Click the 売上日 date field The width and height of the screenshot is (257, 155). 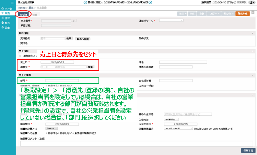(57, 62)
